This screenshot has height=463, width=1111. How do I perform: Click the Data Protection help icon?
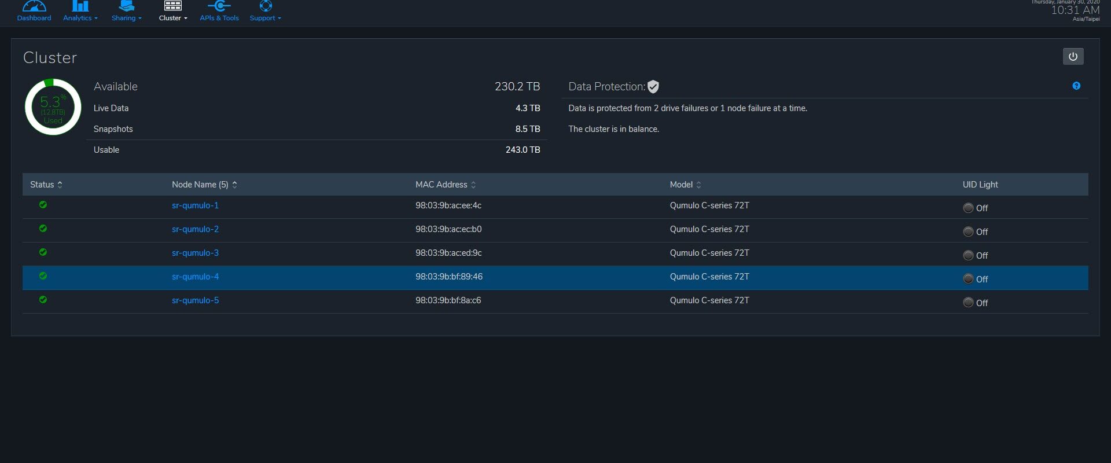[1076, 86]
